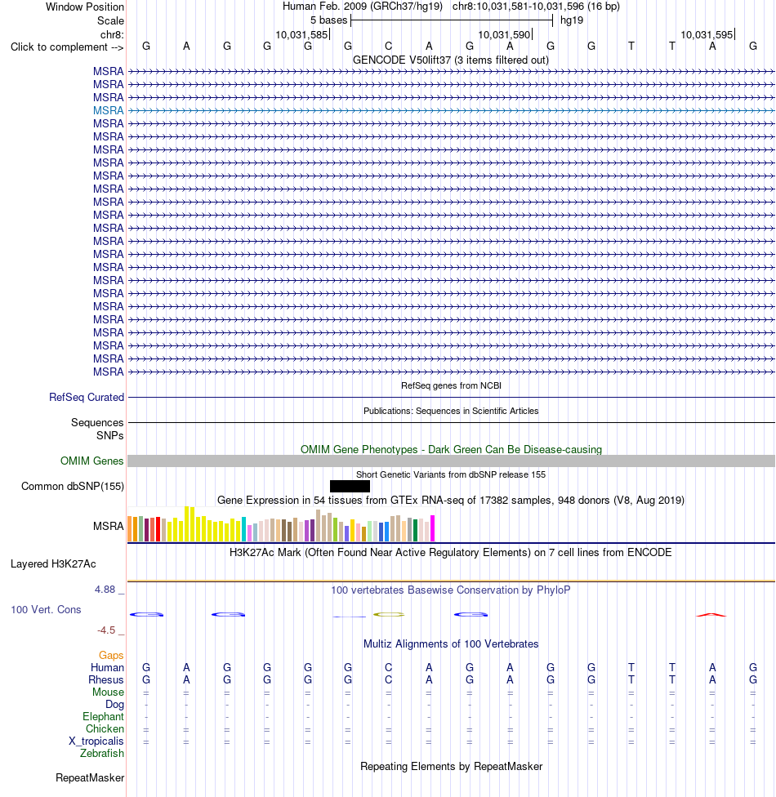Select the Human alignment row label
This screenshot has width=776, height=797.
point(107,668)
